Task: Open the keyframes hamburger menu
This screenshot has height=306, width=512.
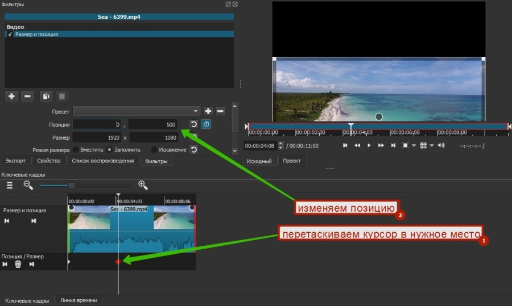Action: [x=9, y=185]
